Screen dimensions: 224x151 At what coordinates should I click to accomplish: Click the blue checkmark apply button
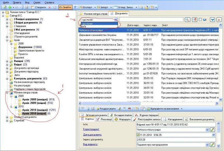tap(213, 20)
